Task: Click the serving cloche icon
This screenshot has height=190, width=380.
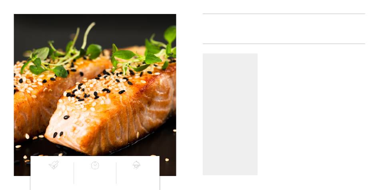Action: tap(136, 165)
